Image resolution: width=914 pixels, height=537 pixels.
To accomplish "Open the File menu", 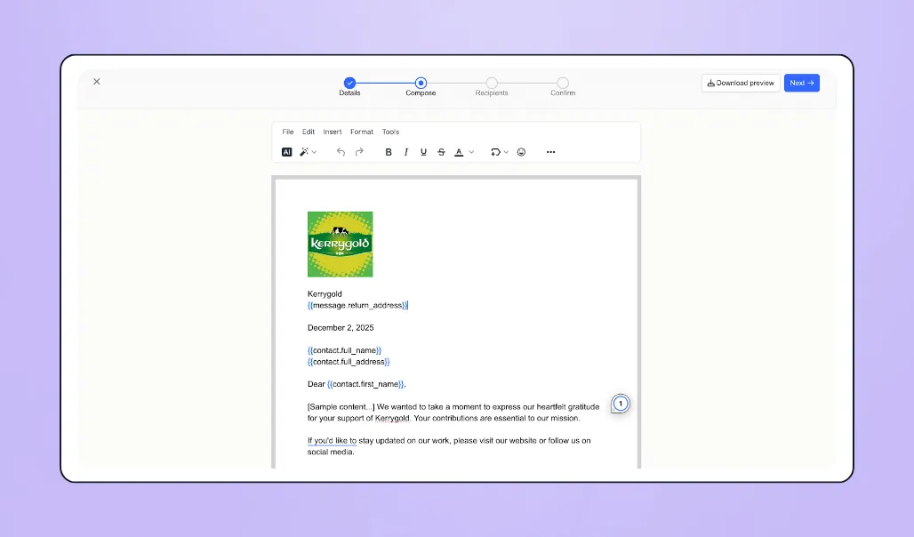I will pos(287,131).
